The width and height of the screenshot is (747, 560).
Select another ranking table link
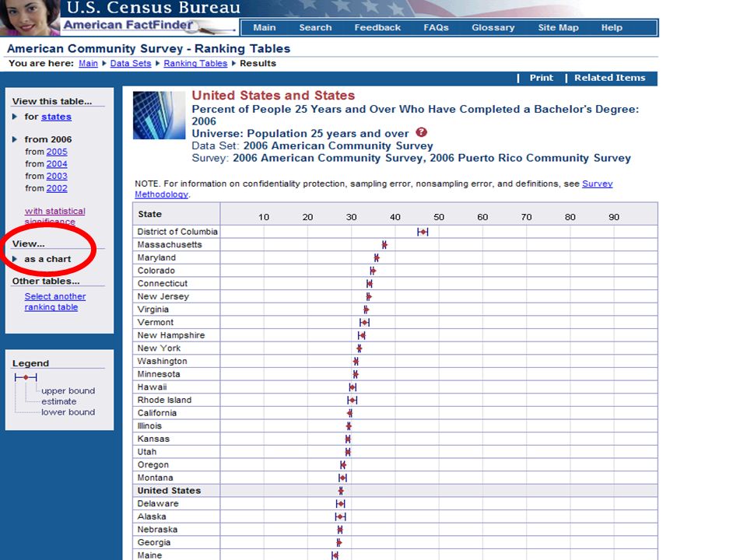[54, 302]
